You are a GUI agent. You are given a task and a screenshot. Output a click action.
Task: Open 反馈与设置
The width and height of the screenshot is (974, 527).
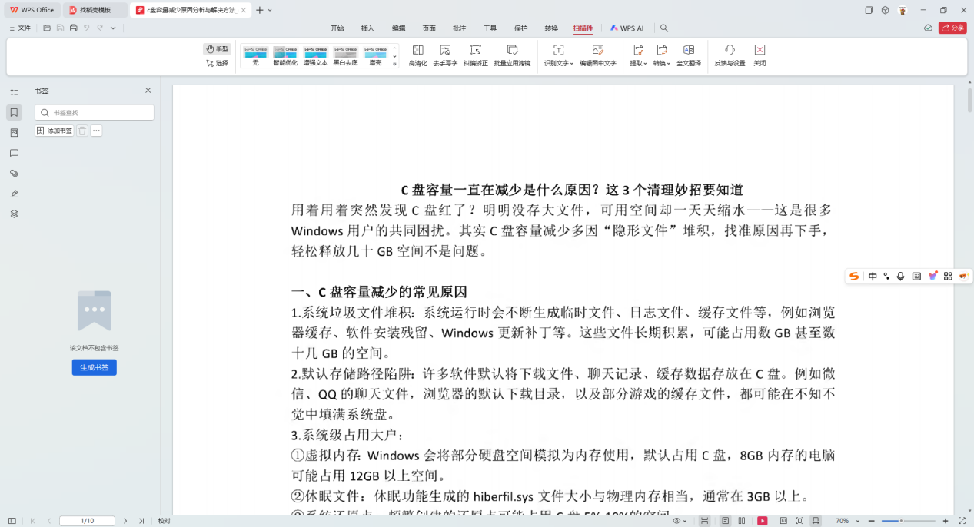(x=730, y=55)
